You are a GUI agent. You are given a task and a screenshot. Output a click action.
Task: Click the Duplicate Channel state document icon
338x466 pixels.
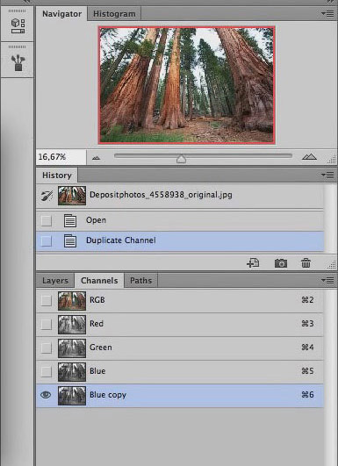click(x=70, y=241)
